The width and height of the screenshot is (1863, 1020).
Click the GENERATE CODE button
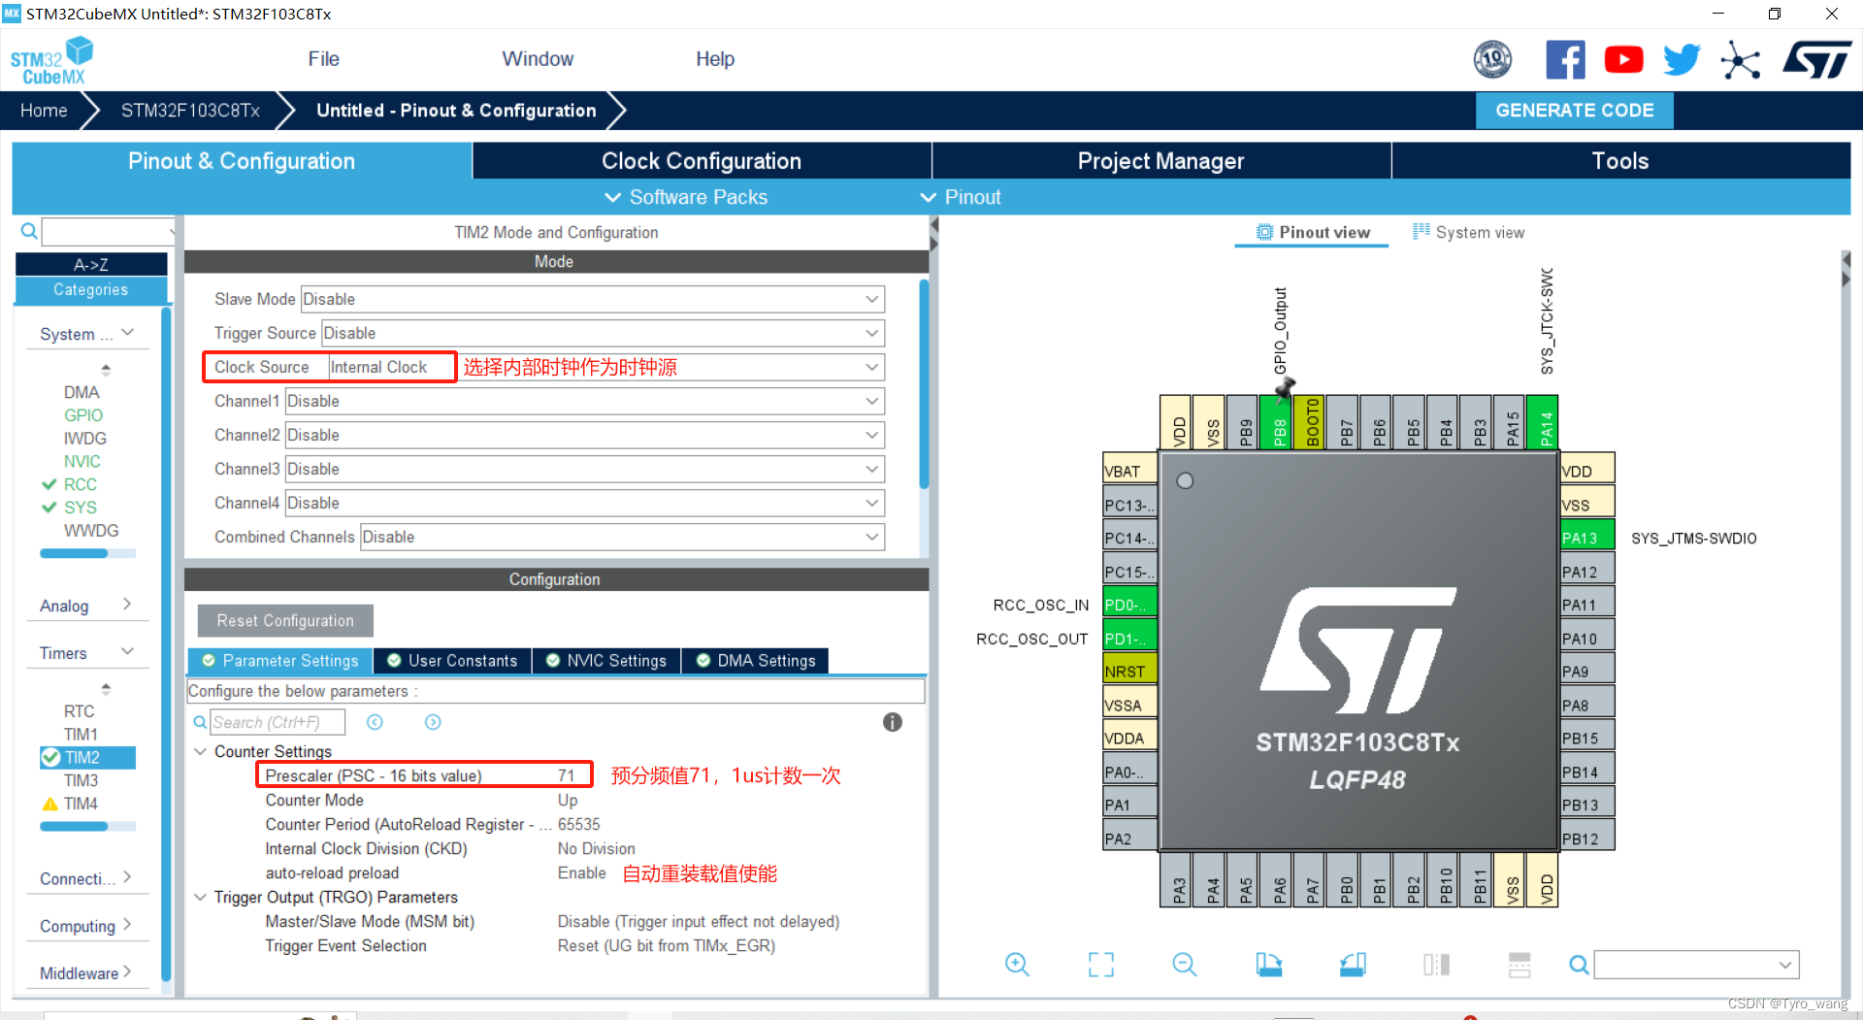tap(1574, 111)
